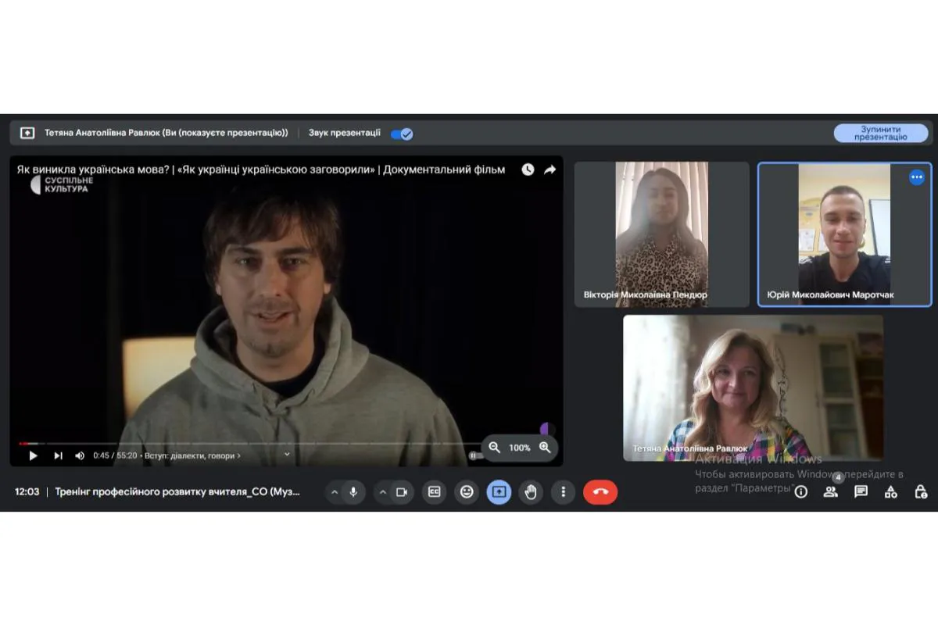Raise your hand in the meeting
This screenshot has height=625, width=938.
point(531,492)
